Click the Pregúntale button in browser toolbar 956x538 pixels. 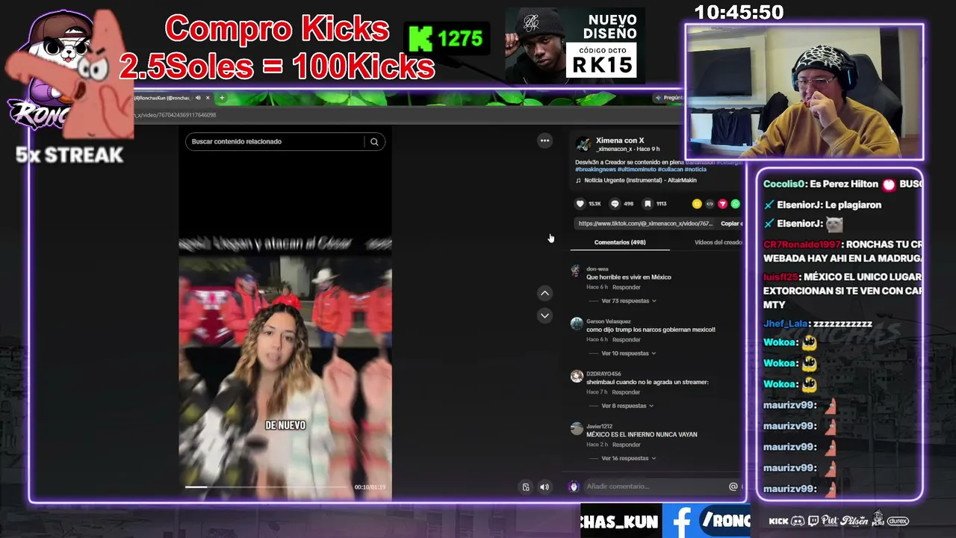click(x=668, y=98)
